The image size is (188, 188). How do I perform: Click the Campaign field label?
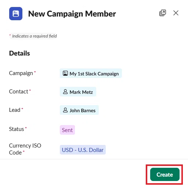(21, 73)
